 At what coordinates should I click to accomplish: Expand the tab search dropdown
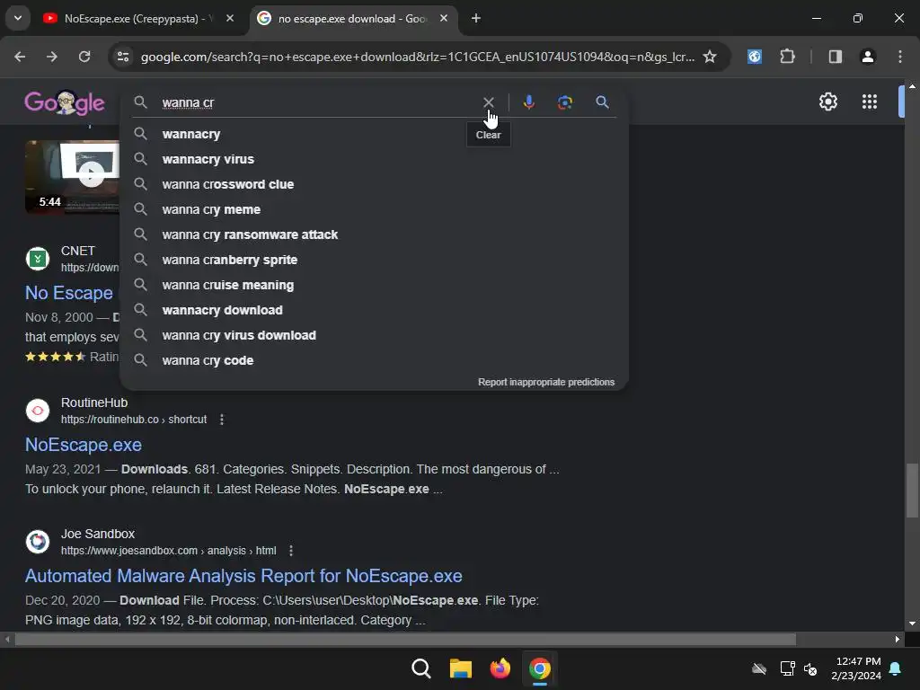18,18
